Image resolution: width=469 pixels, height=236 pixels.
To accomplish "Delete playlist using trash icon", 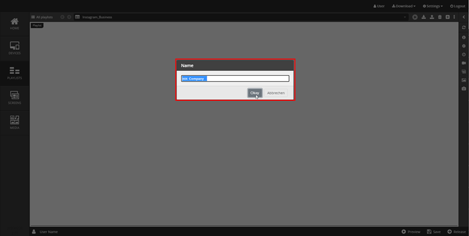I will pos(440,17).
